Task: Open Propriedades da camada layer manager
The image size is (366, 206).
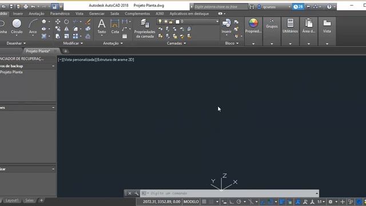Action: click(x=145, y=29)
